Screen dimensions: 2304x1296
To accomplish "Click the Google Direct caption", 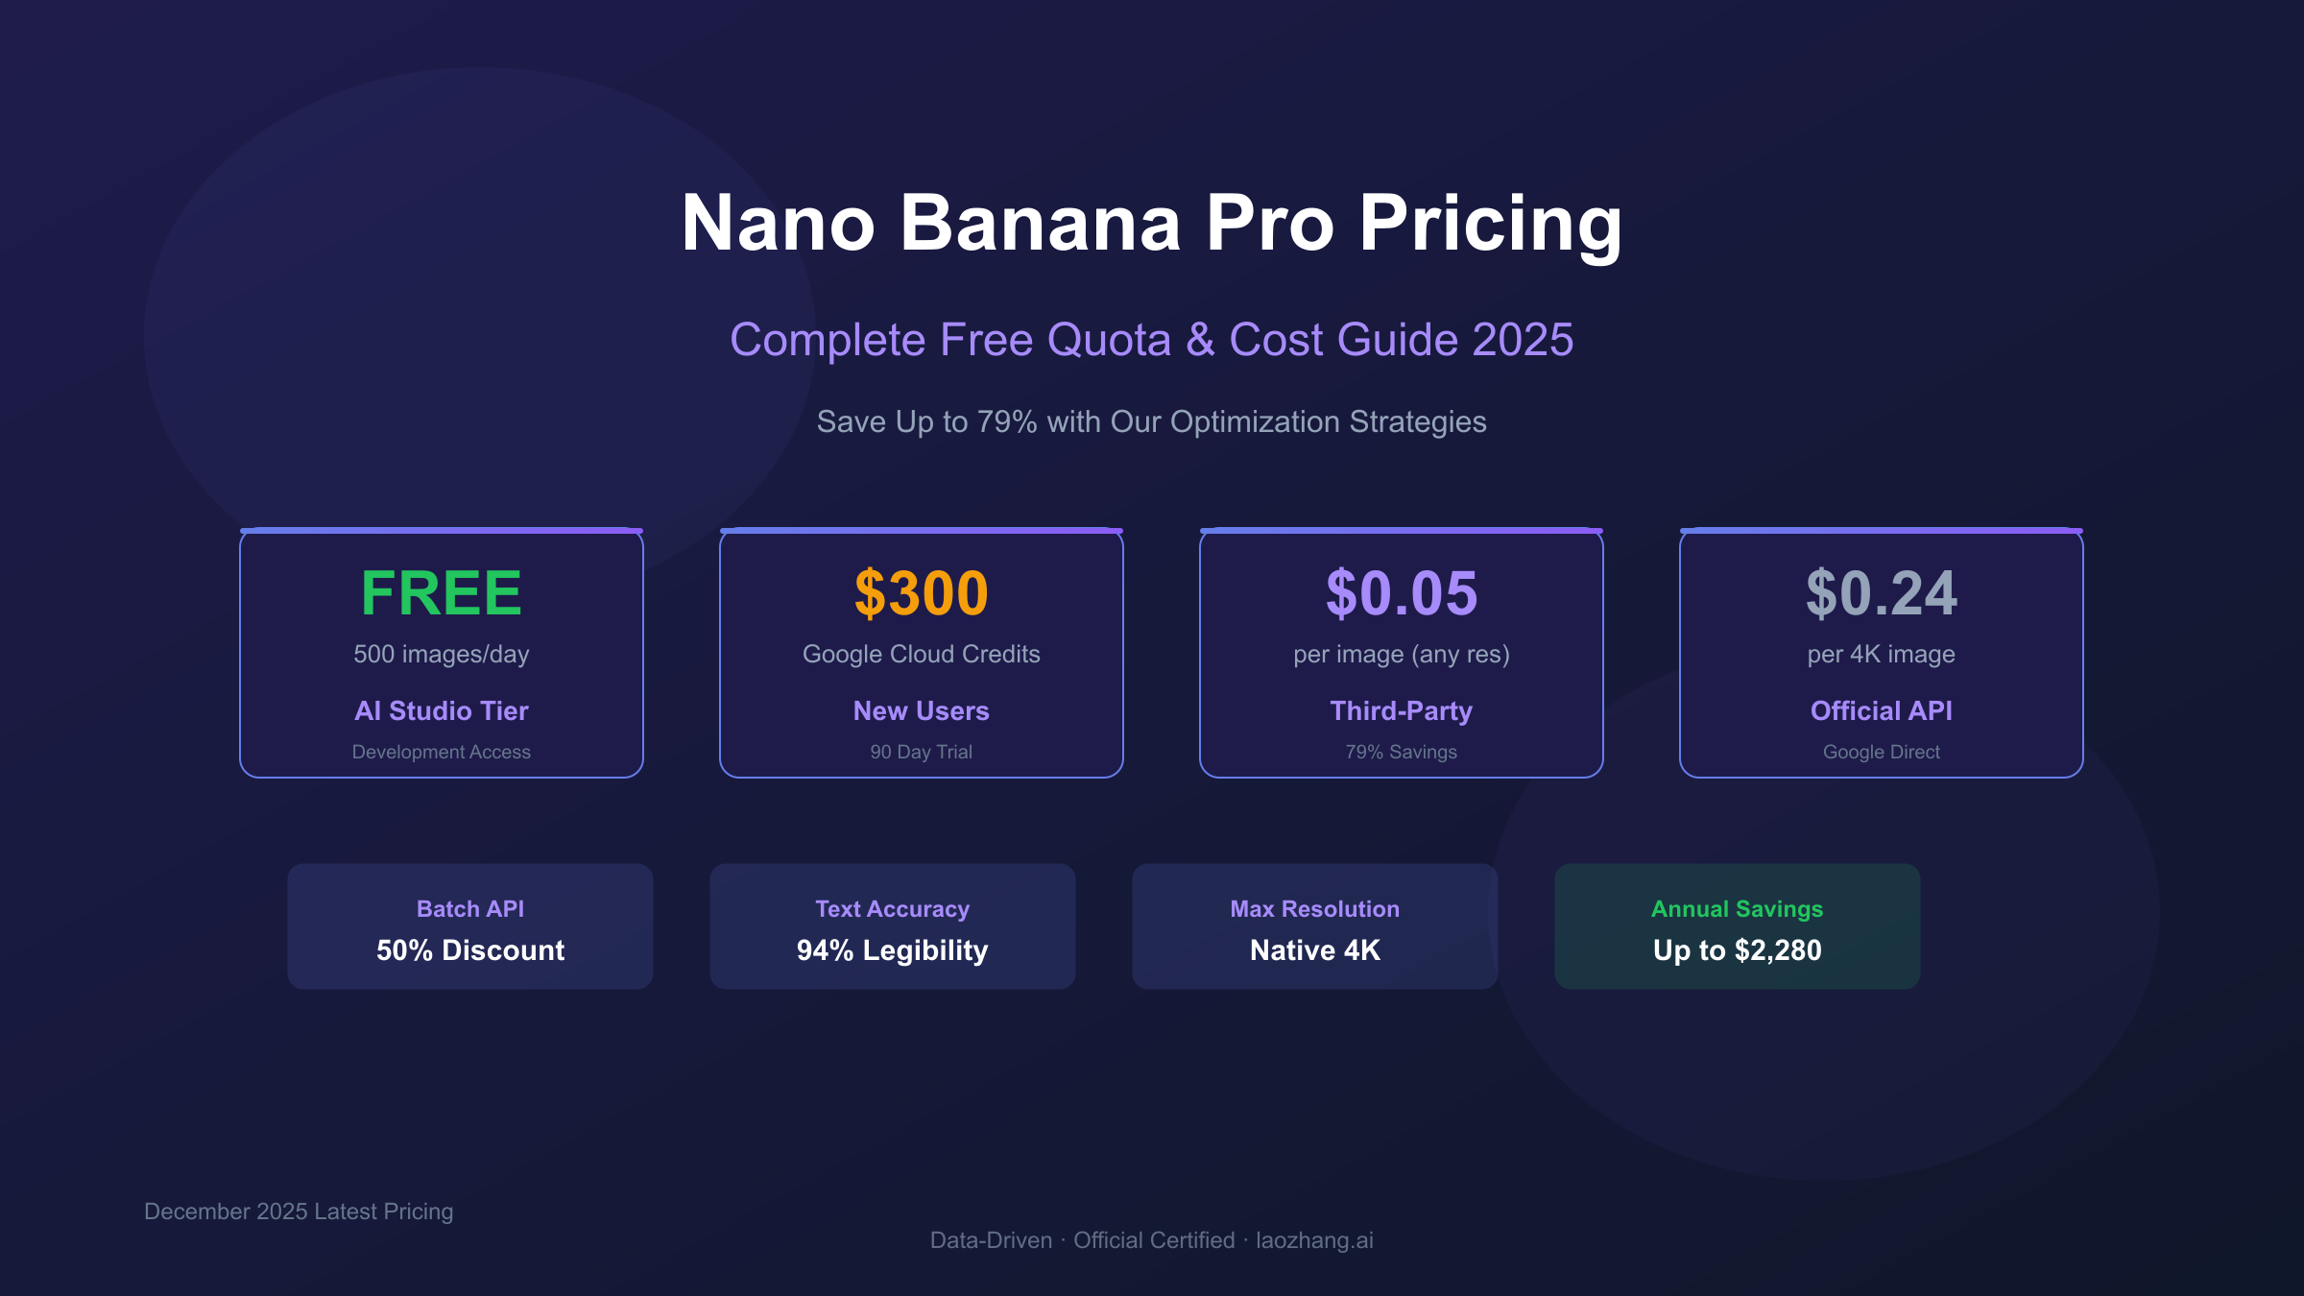I will [1881, 752].
